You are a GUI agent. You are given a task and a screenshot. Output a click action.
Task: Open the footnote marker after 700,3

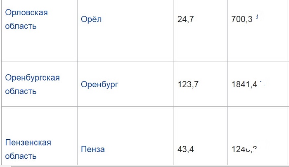point(257,17)
